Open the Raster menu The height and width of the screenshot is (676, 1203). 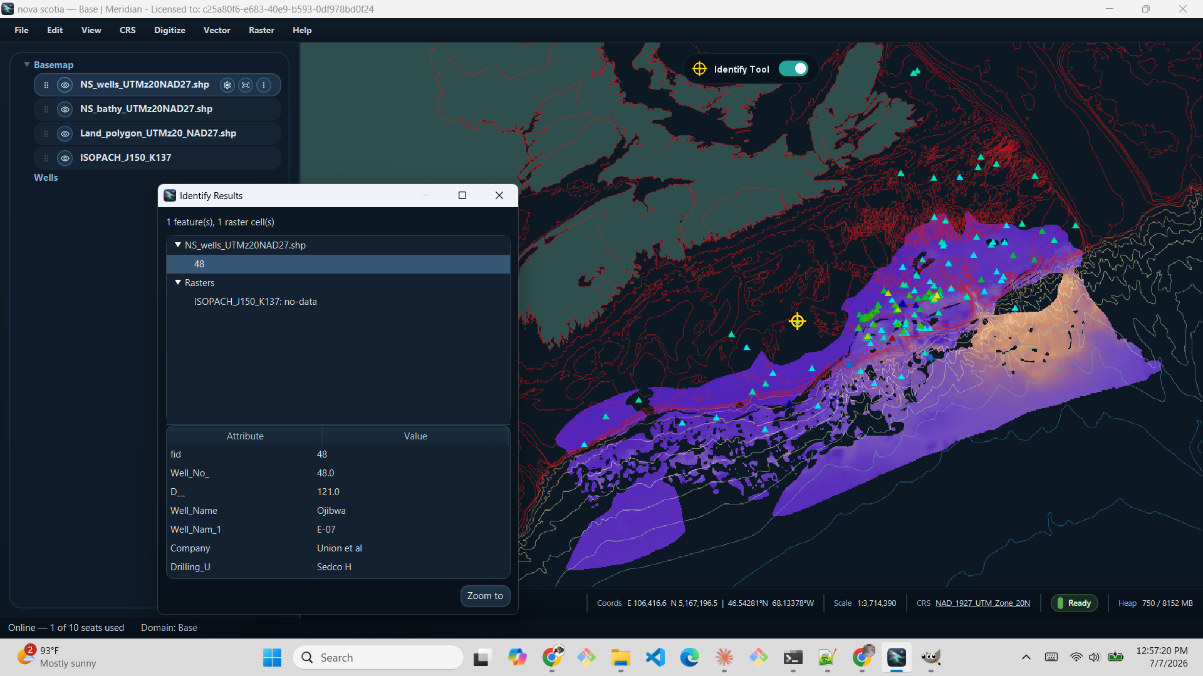pos(262,30)
